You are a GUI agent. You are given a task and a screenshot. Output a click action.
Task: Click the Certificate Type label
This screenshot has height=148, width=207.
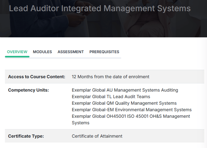(26, 136)
